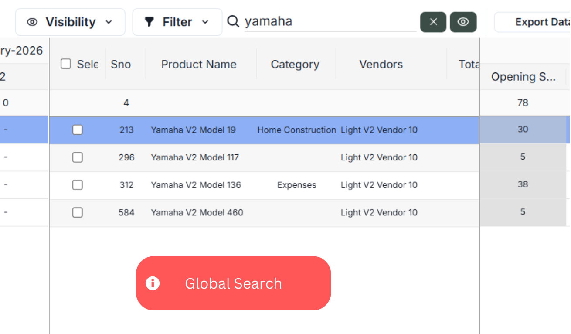The height and width of the screenshot is (334, 571).
Task: Toggle the eye icon beside search
Action: (463, 22)
